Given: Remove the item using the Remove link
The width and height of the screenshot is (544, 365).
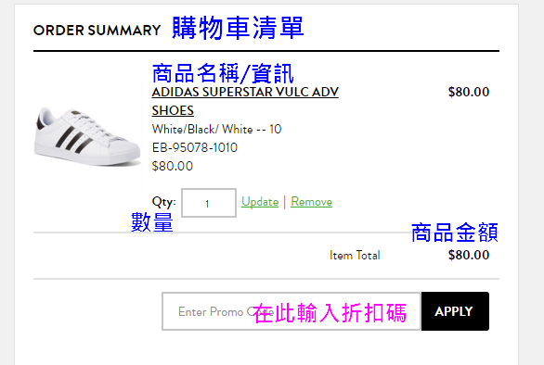Looking at the screenshot, I should [x=312, y=202].
